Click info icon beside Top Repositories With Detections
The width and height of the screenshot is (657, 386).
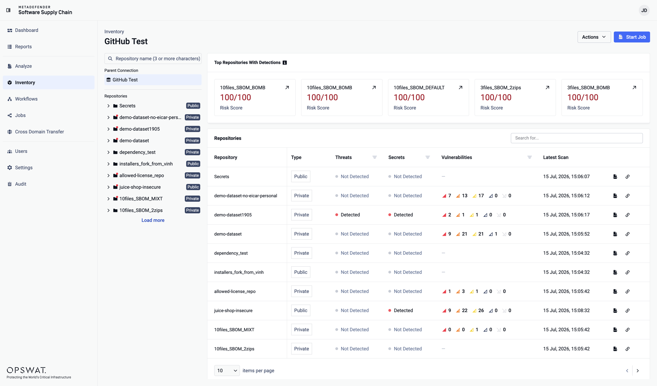click(285, 63)
